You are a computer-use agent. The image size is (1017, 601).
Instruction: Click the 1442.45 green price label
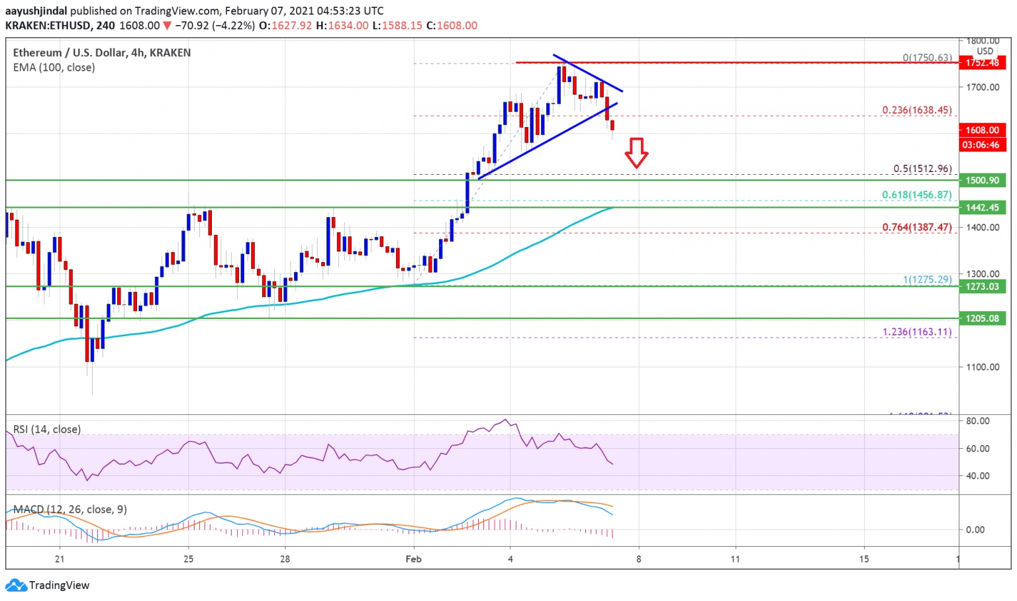point(982,207)
